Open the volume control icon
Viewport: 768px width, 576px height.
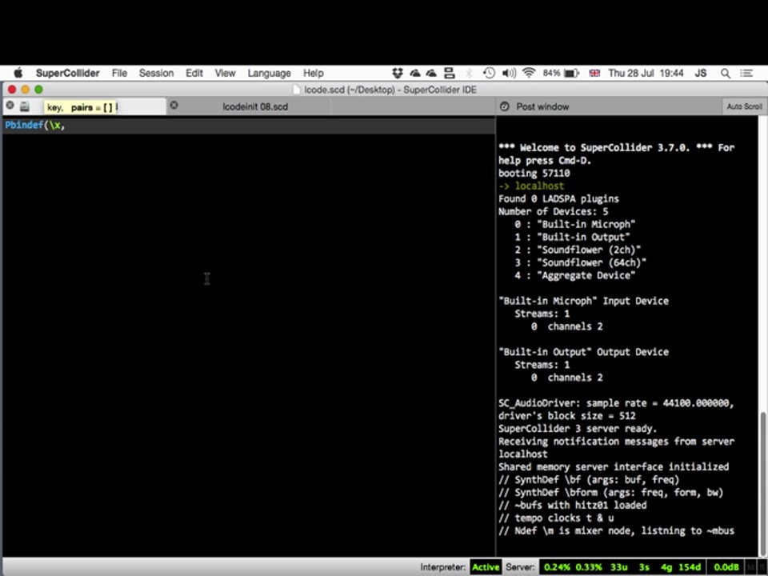[x=509, y=74]
